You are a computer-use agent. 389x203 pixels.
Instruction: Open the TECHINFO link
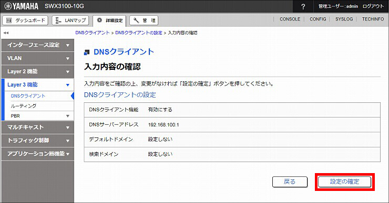(x=373, y=19)
